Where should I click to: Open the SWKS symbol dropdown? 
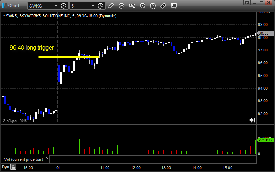click(x=56, y=6)
